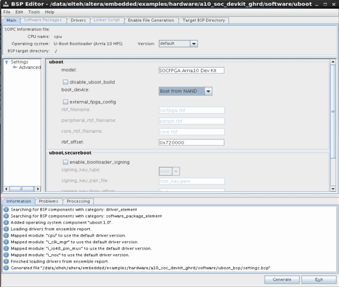The height and width of the screenshot is (287, 339).
Task: Open the signing_key_type dropdown showing user
Action: tap(176, 171)
